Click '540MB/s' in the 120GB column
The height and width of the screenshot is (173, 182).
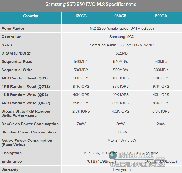(x=81, y=61)
